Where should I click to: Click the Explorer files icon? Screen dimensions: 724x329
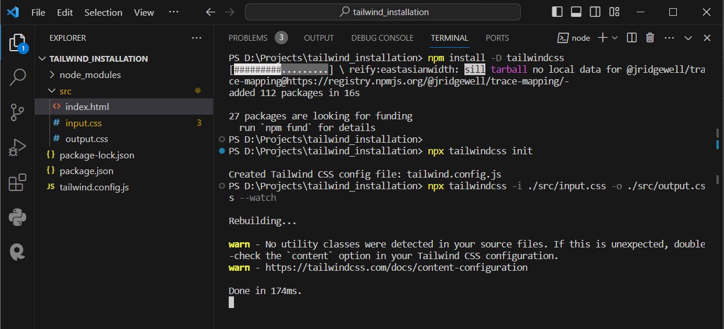pos(17,42)
